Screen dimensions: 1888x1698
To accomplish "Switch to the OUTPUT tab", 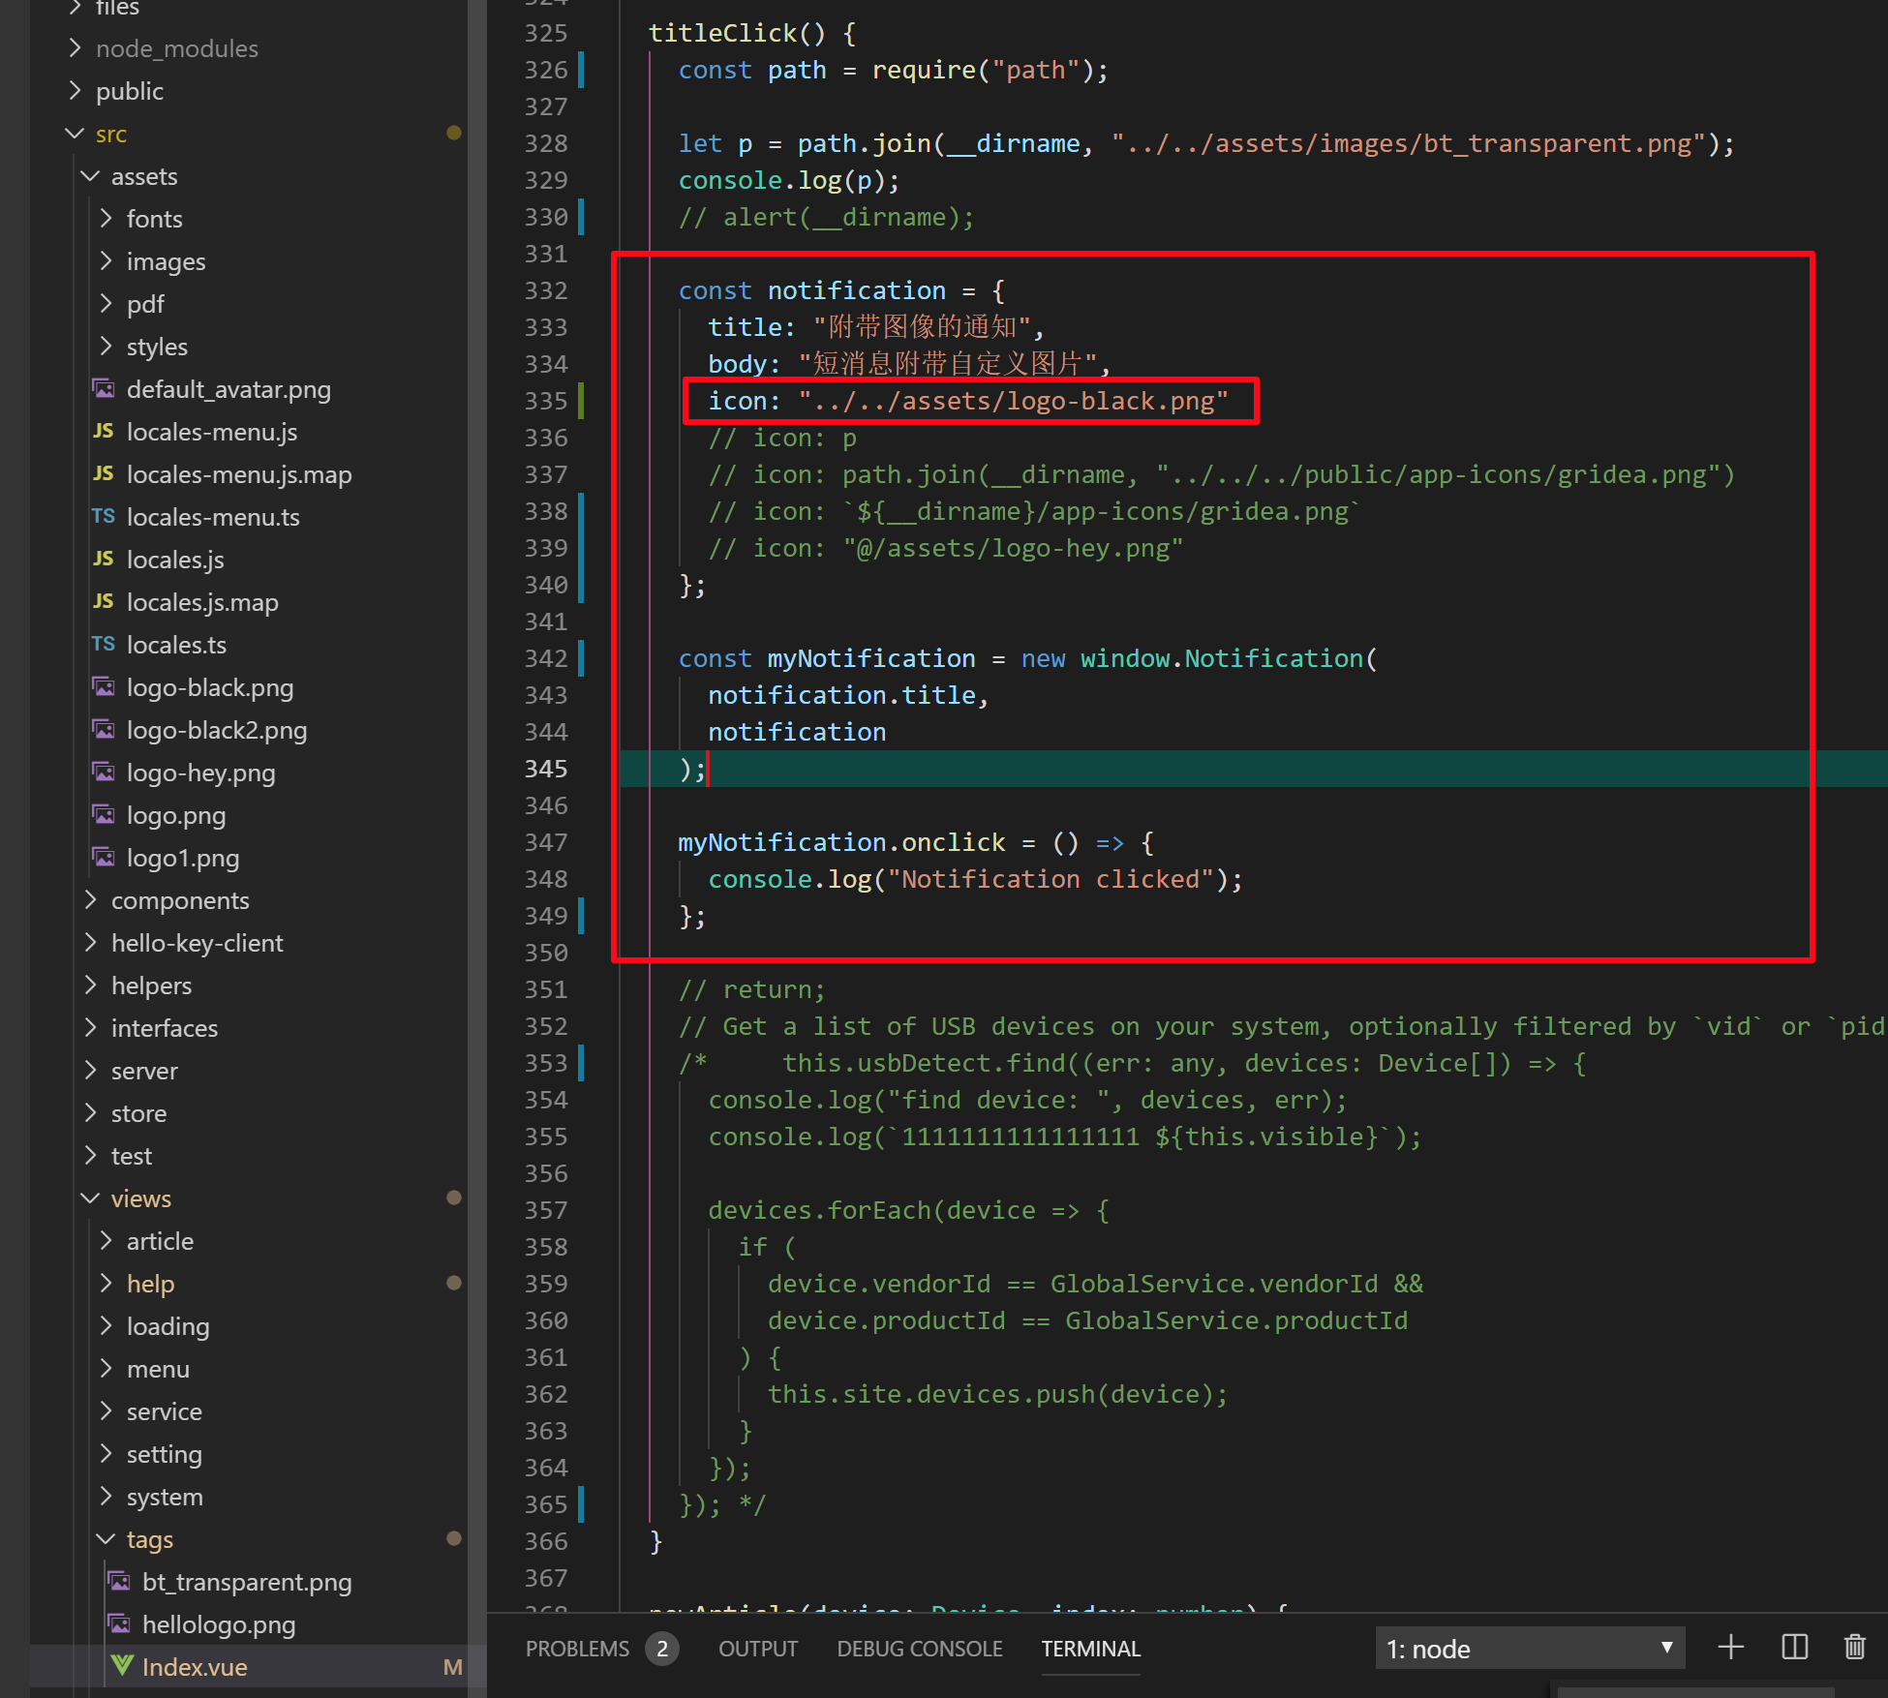I will [x=758, y=1649].
